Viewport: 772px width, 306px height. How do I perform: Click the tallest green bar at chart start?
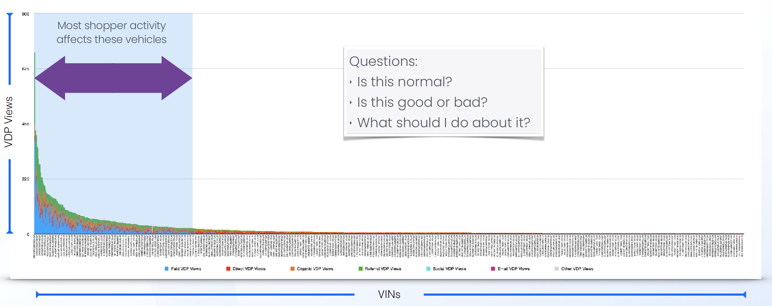click(x=35, y=89)
